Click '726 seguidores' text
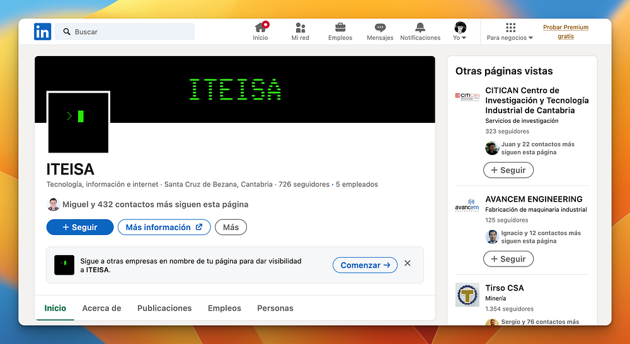Image resolution: width=630 pixels, height=344 pixels. click(304, 185)
